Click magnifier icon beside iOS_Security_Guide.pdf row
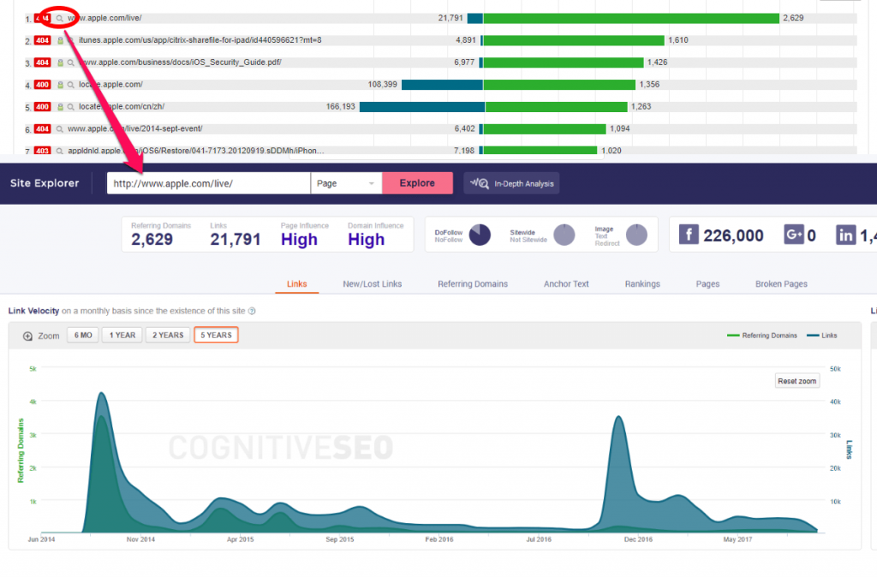 (x=71, y=62)
